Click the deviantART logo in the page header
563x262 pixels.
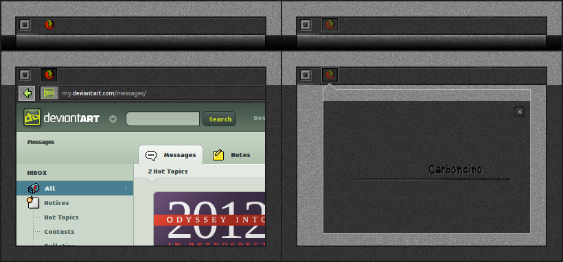(61, 118)
